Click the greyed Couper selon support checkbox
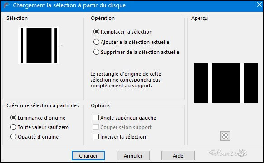The image size is (264, 163). pos(96,127)
